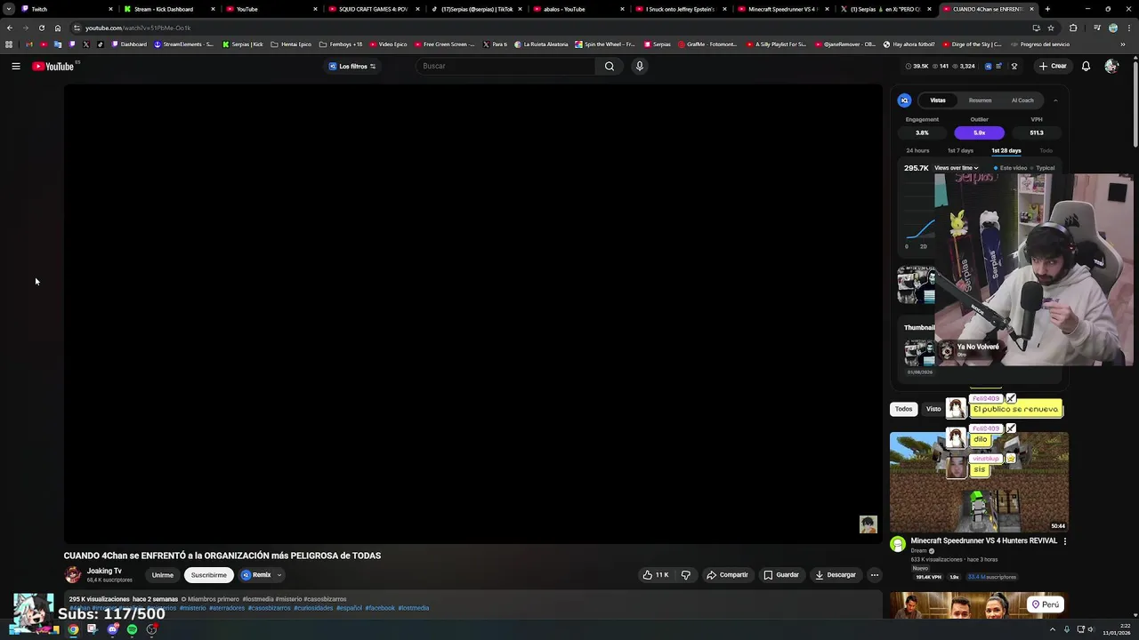Open the YouTube hamburger guide menu
Screen dimensions: 1139x640
[x=16, y=66]
